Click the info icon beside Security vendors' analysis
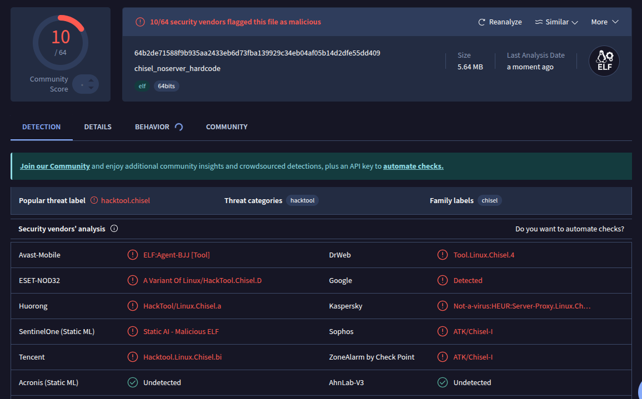 click(x=114, y=228)
